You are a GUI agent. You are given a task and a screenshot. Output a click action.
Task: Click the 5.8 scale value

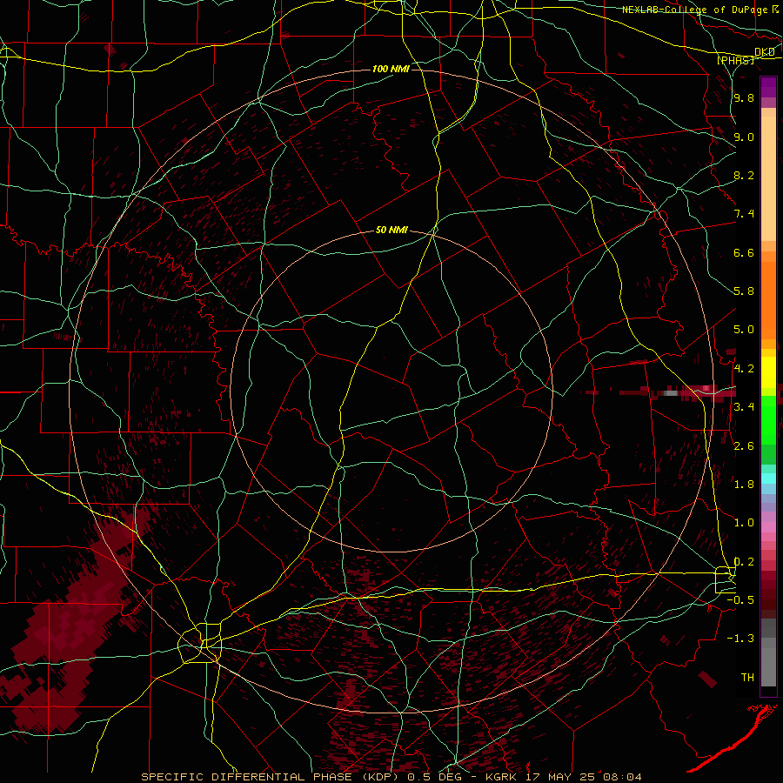[x=744, y=291]
